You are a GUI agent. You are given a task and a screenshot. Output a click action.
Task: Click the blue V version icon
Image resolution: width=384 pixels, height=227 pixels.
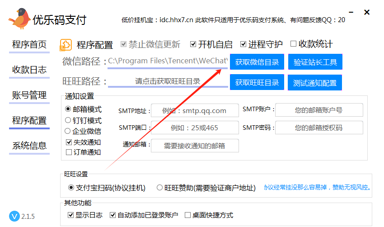tap(14, 216)
